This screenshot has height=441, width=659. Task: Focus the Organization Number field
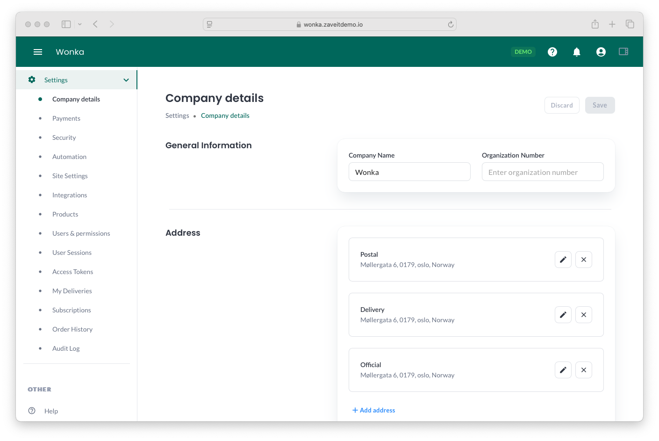click(x=543, y=172)
